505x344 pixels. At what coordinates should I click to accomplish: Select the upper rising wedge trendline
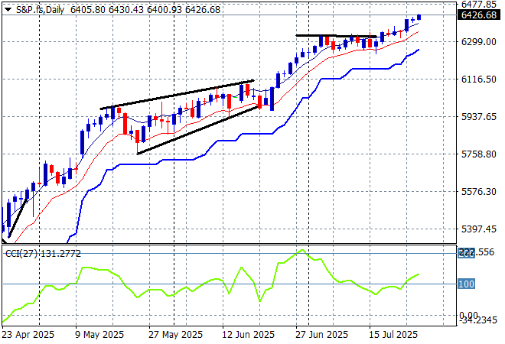[x=176, y=94]
